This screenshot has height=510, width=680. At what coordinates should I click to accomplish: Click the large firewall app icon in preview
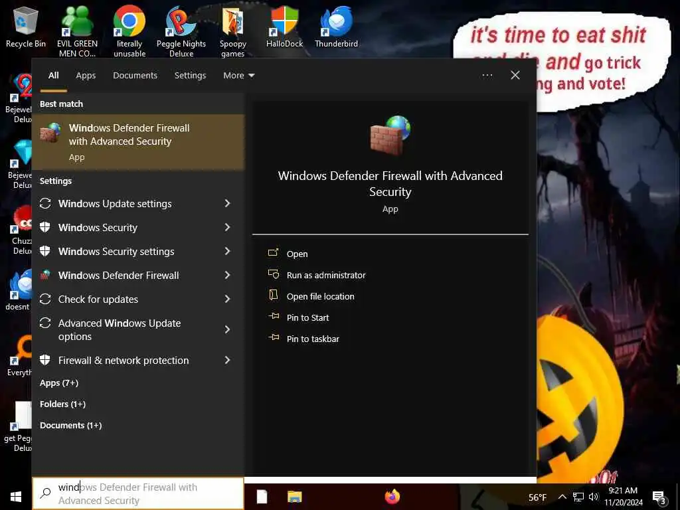click(x=390, y=135)
